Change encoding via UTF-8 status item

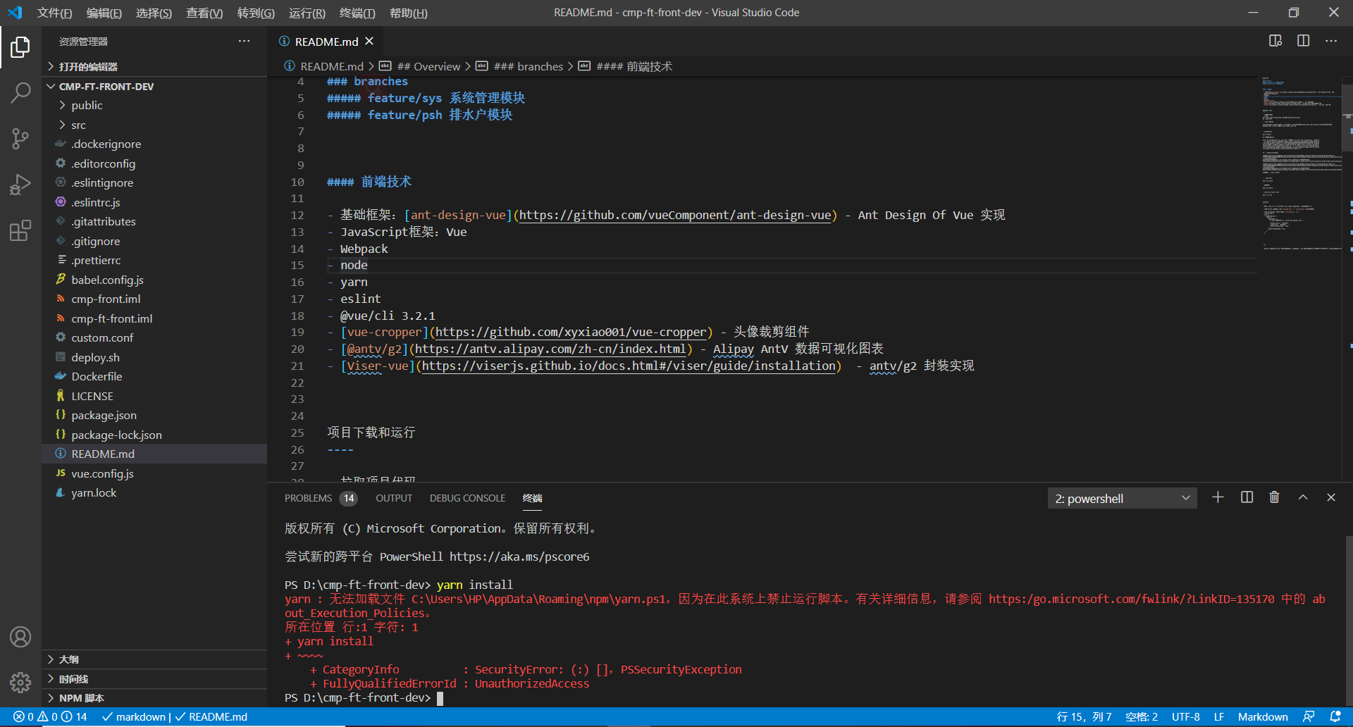pyautogui.click(x=1185, y=717)
